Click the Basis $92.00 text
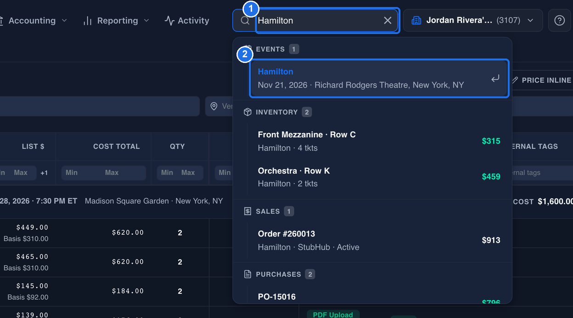Screen dimensions: 573x318 (28, 297)
